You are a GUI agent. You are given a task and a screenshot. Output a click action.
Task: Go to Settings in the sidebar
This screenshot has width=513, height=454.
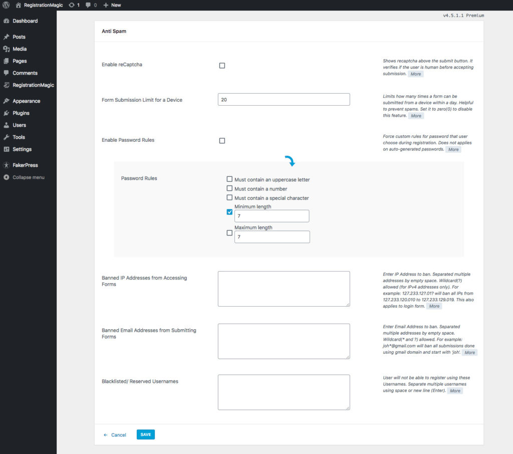(x=22, y=149)
